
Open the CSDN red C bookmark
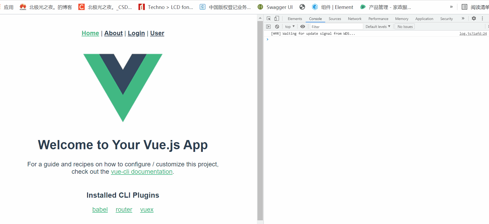point(105,7)
